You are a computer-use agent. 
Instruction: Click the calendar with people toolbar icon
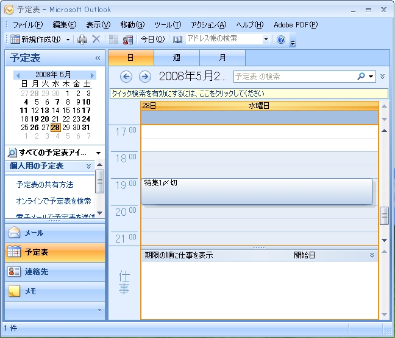(128, 40)
